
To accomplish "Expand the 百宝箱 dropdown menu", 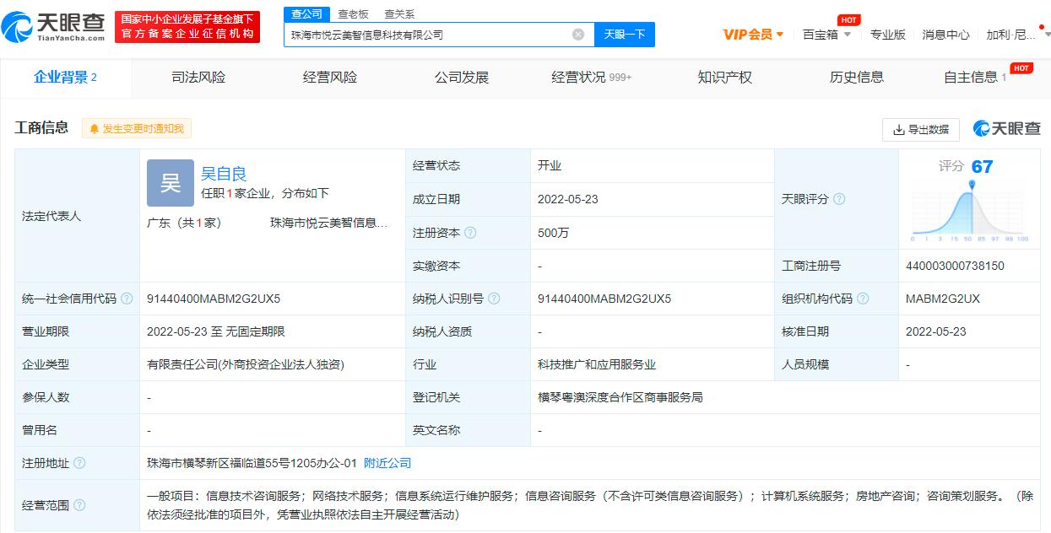I will point(826,35).
